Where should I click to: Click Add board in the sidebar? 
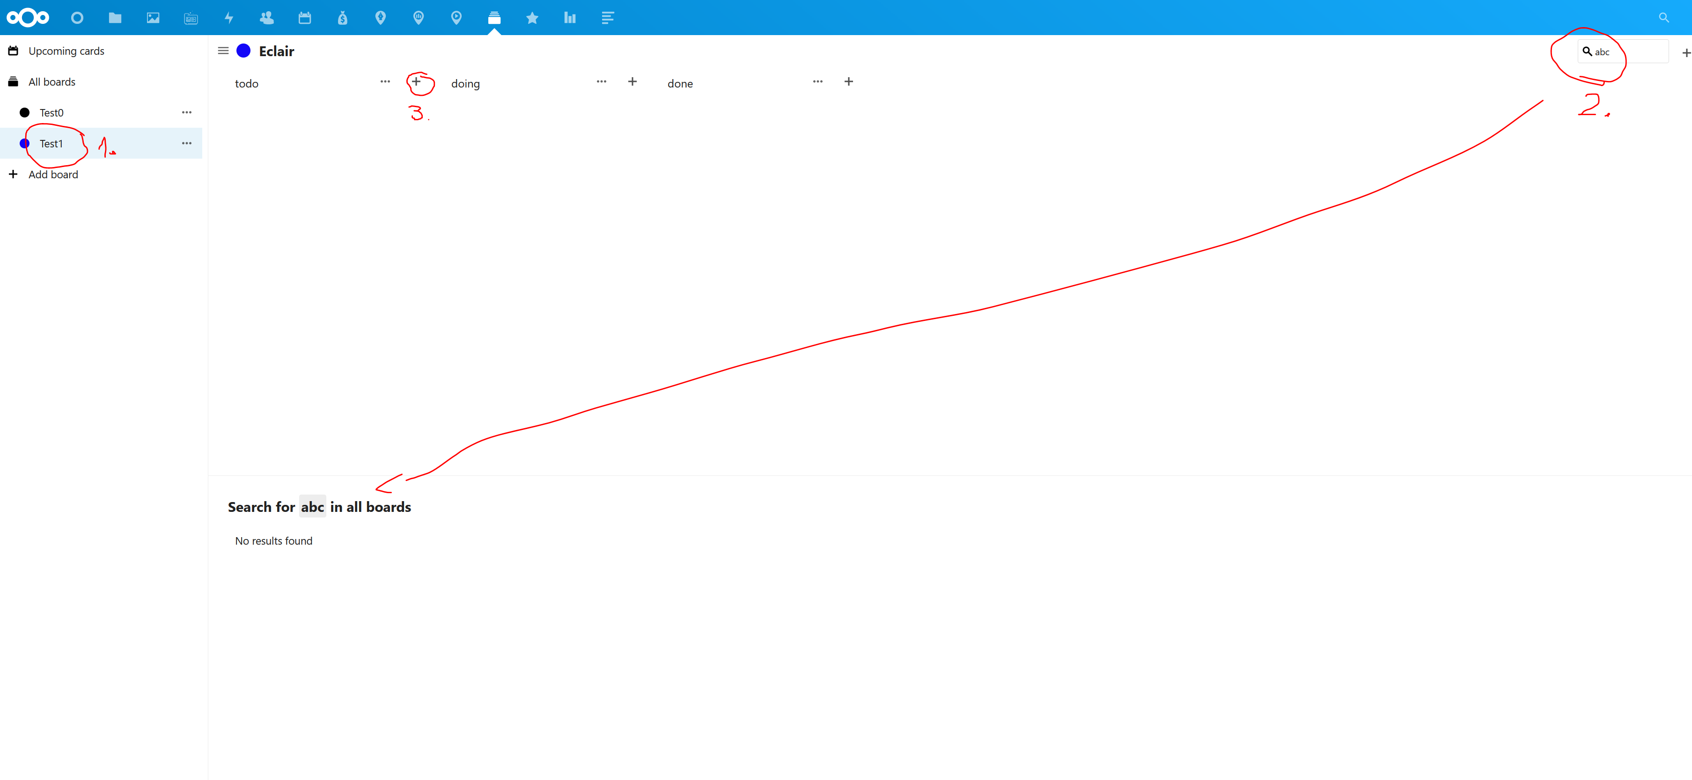[x=52, y=174]
